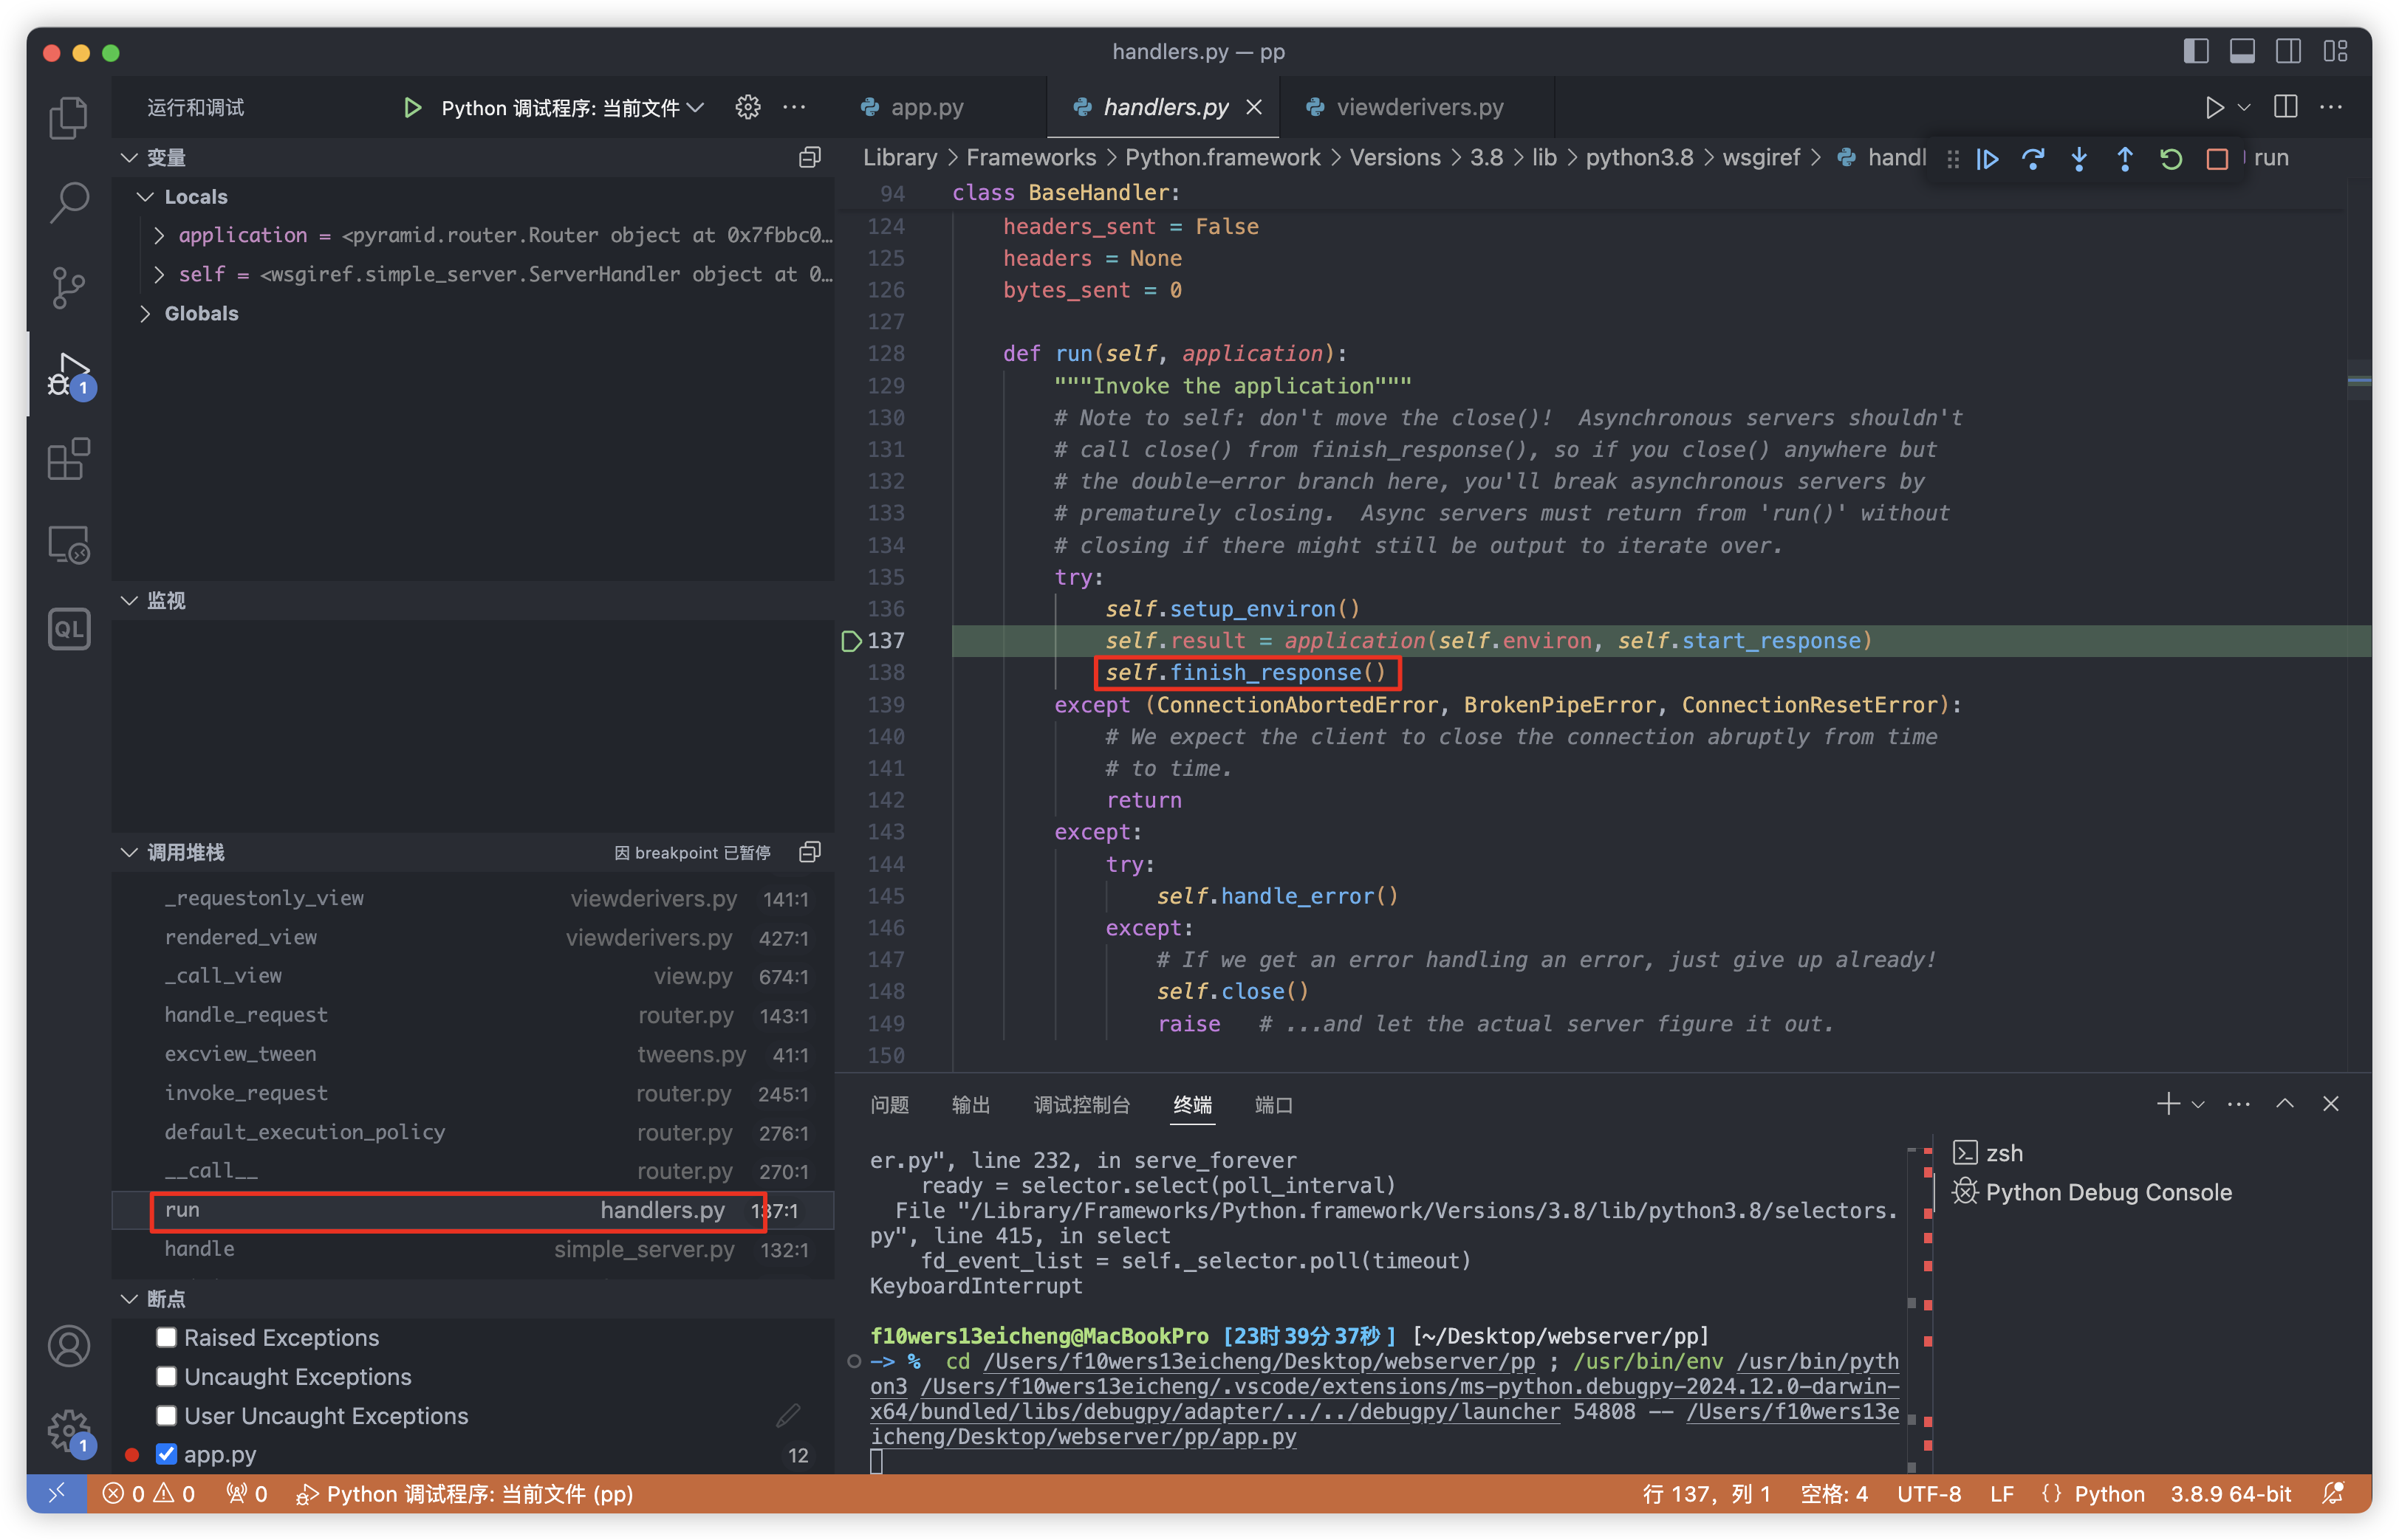Disable the app.py breakpoint checkbox
The image size is (2399, 1540).
click(166, 1454)
